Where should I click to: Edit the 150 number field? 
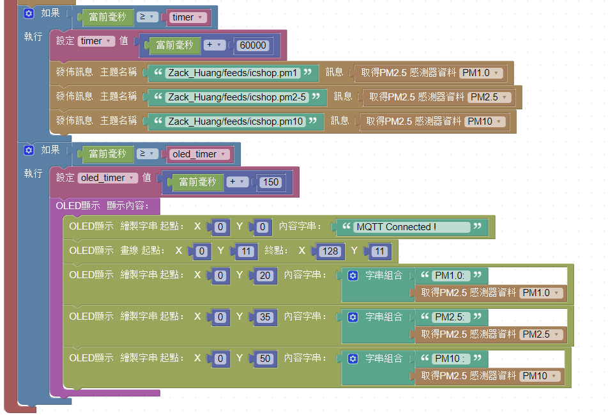point(271,182)
